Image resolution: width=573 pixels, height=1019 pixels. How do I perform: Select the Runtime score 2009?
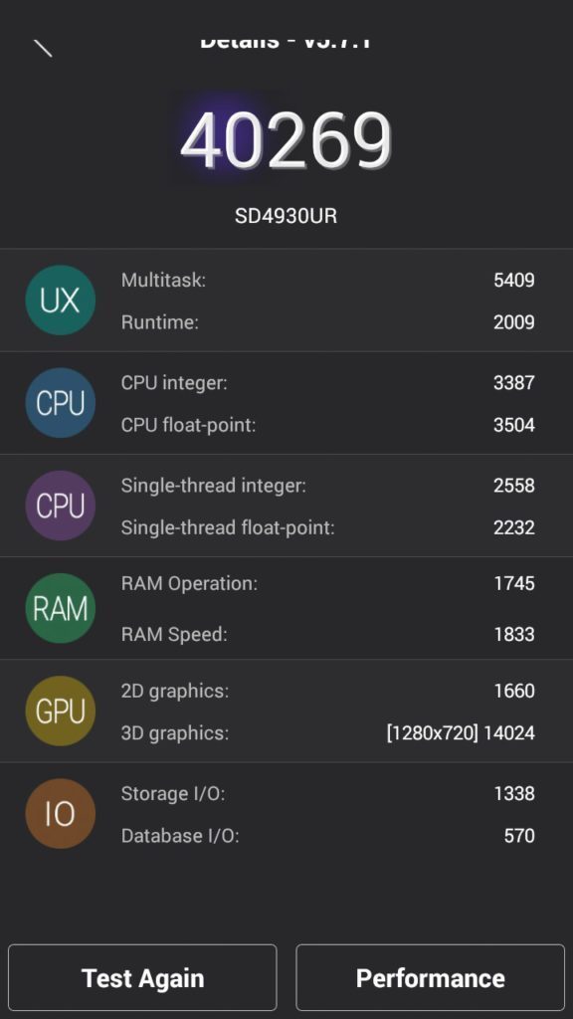(x=514, y=322)
